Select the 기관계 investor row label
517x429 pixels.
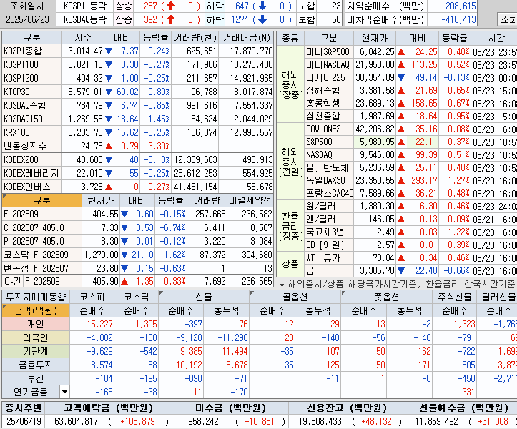[x=36, y=351]
